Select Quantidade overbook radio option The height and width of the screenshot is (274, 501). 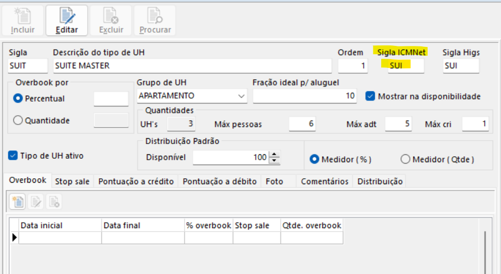coord(18,120)
